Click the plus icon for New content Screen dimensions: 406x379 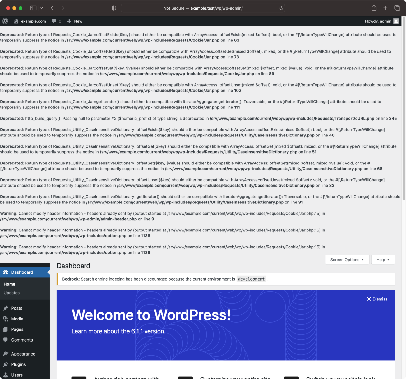[69, 21]
